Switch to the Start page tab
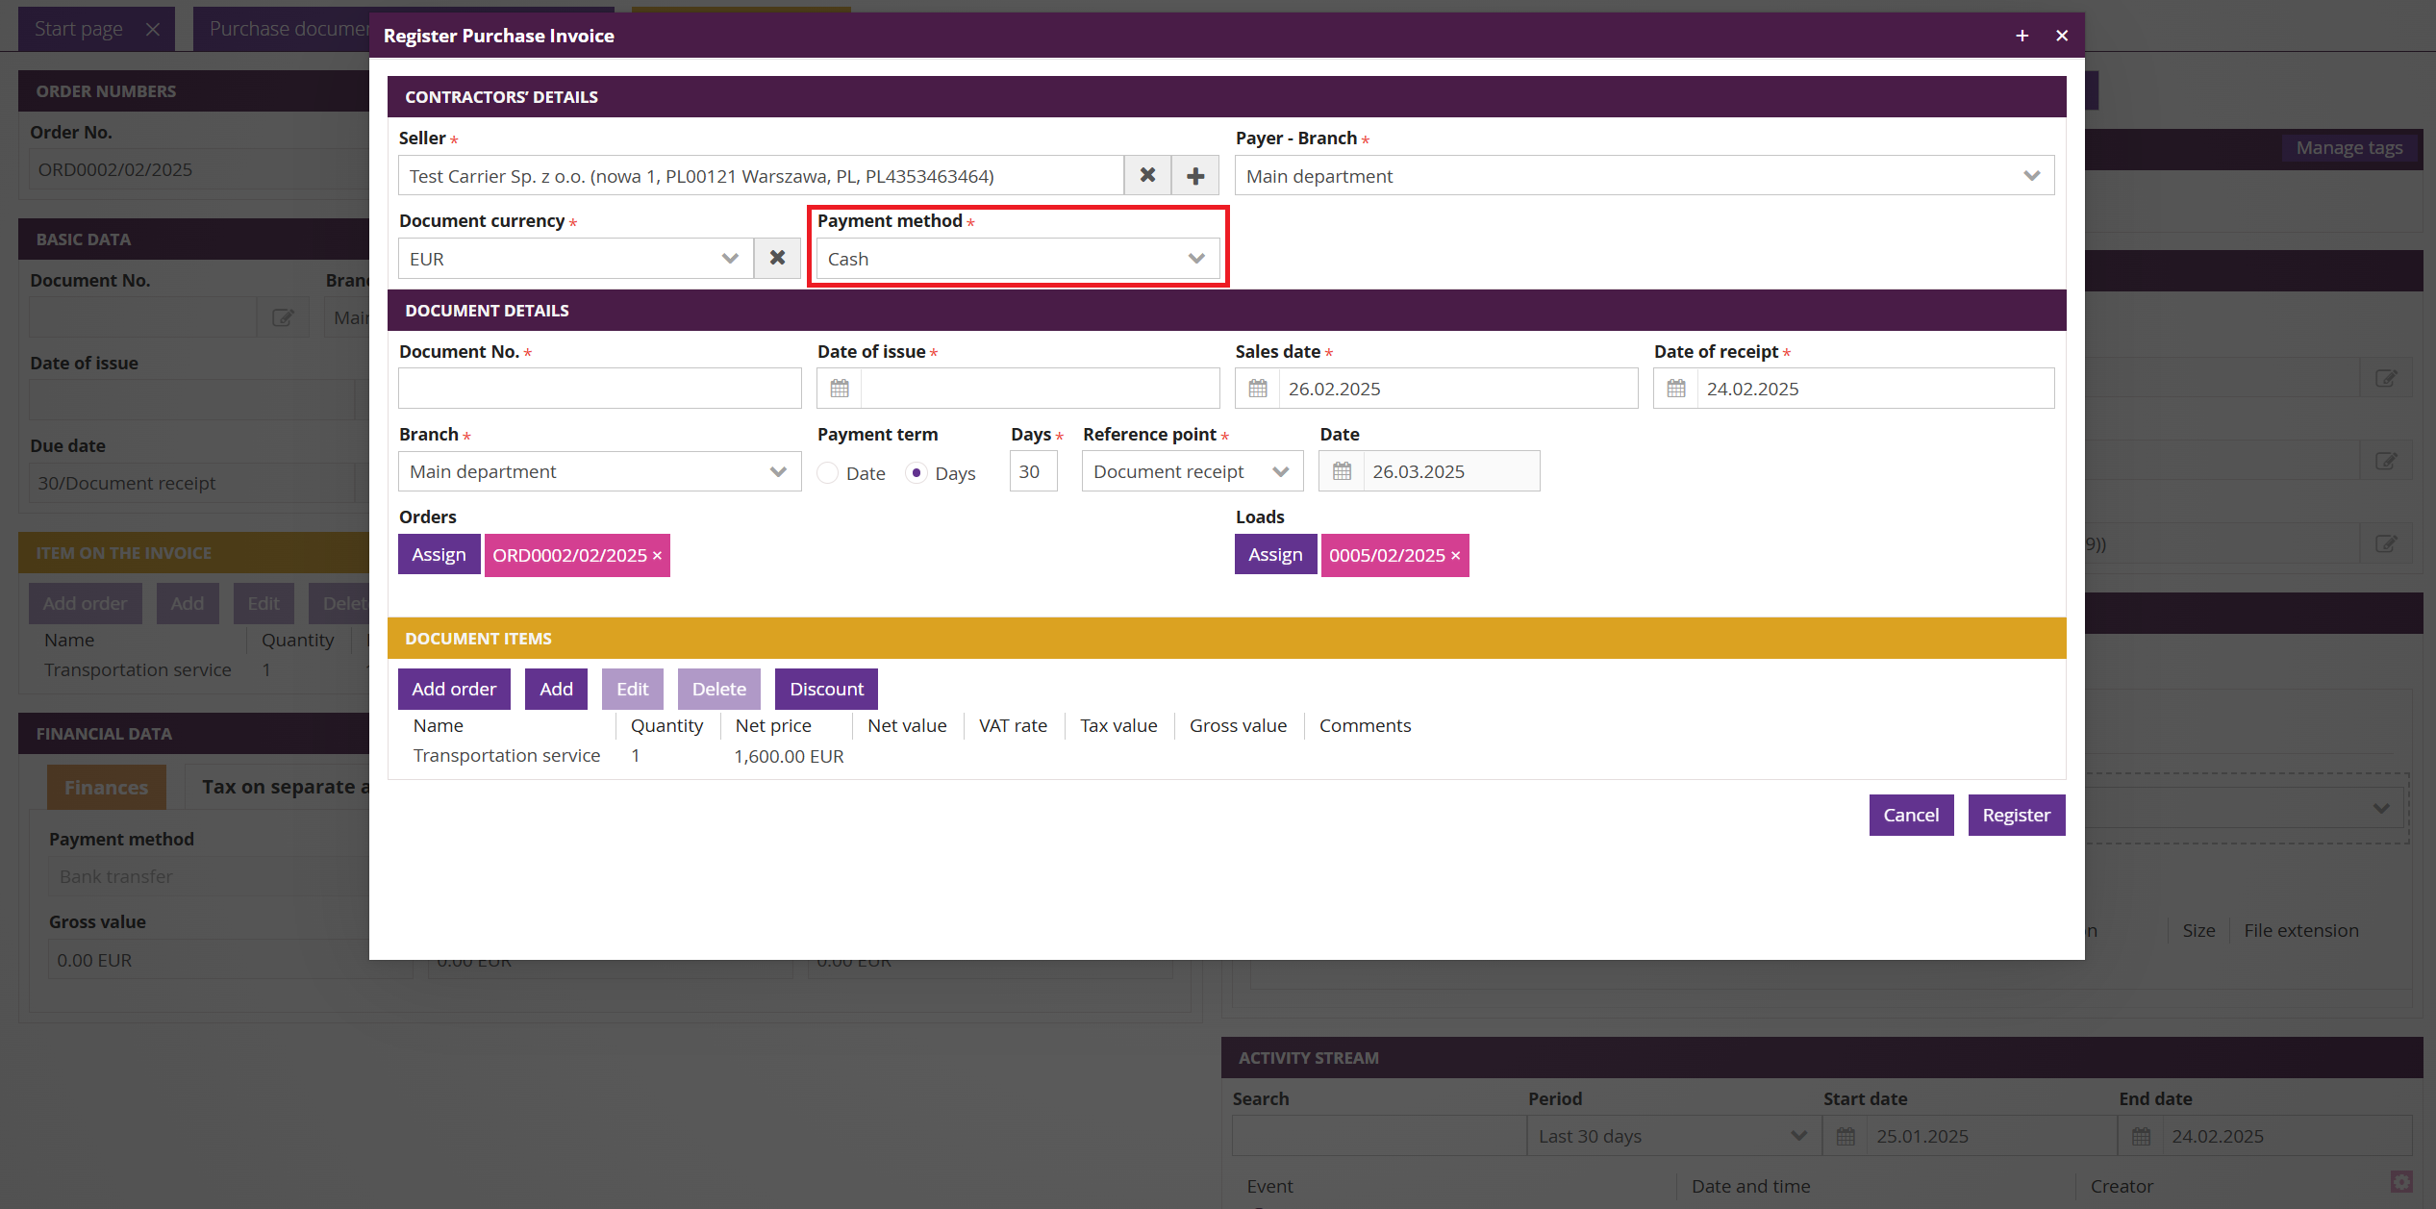The height and width of the screenshot is (1209, 2436). coord(79,29)
